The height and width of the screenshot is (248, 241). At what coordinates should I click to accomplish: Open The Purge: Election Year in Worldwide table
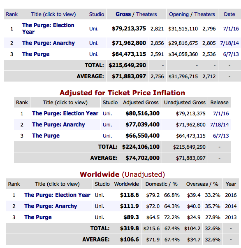57,195
